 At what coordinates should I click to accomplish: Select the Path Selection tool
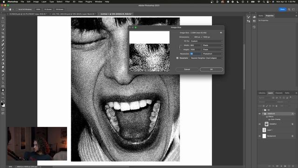coord(3,83)
